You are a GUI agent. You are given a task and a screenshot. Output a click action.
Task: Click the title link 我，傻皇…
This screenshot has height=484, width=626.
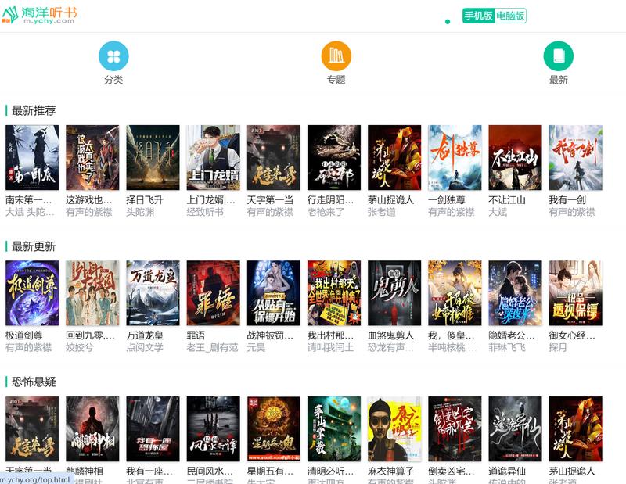click(x=452, y=335)
